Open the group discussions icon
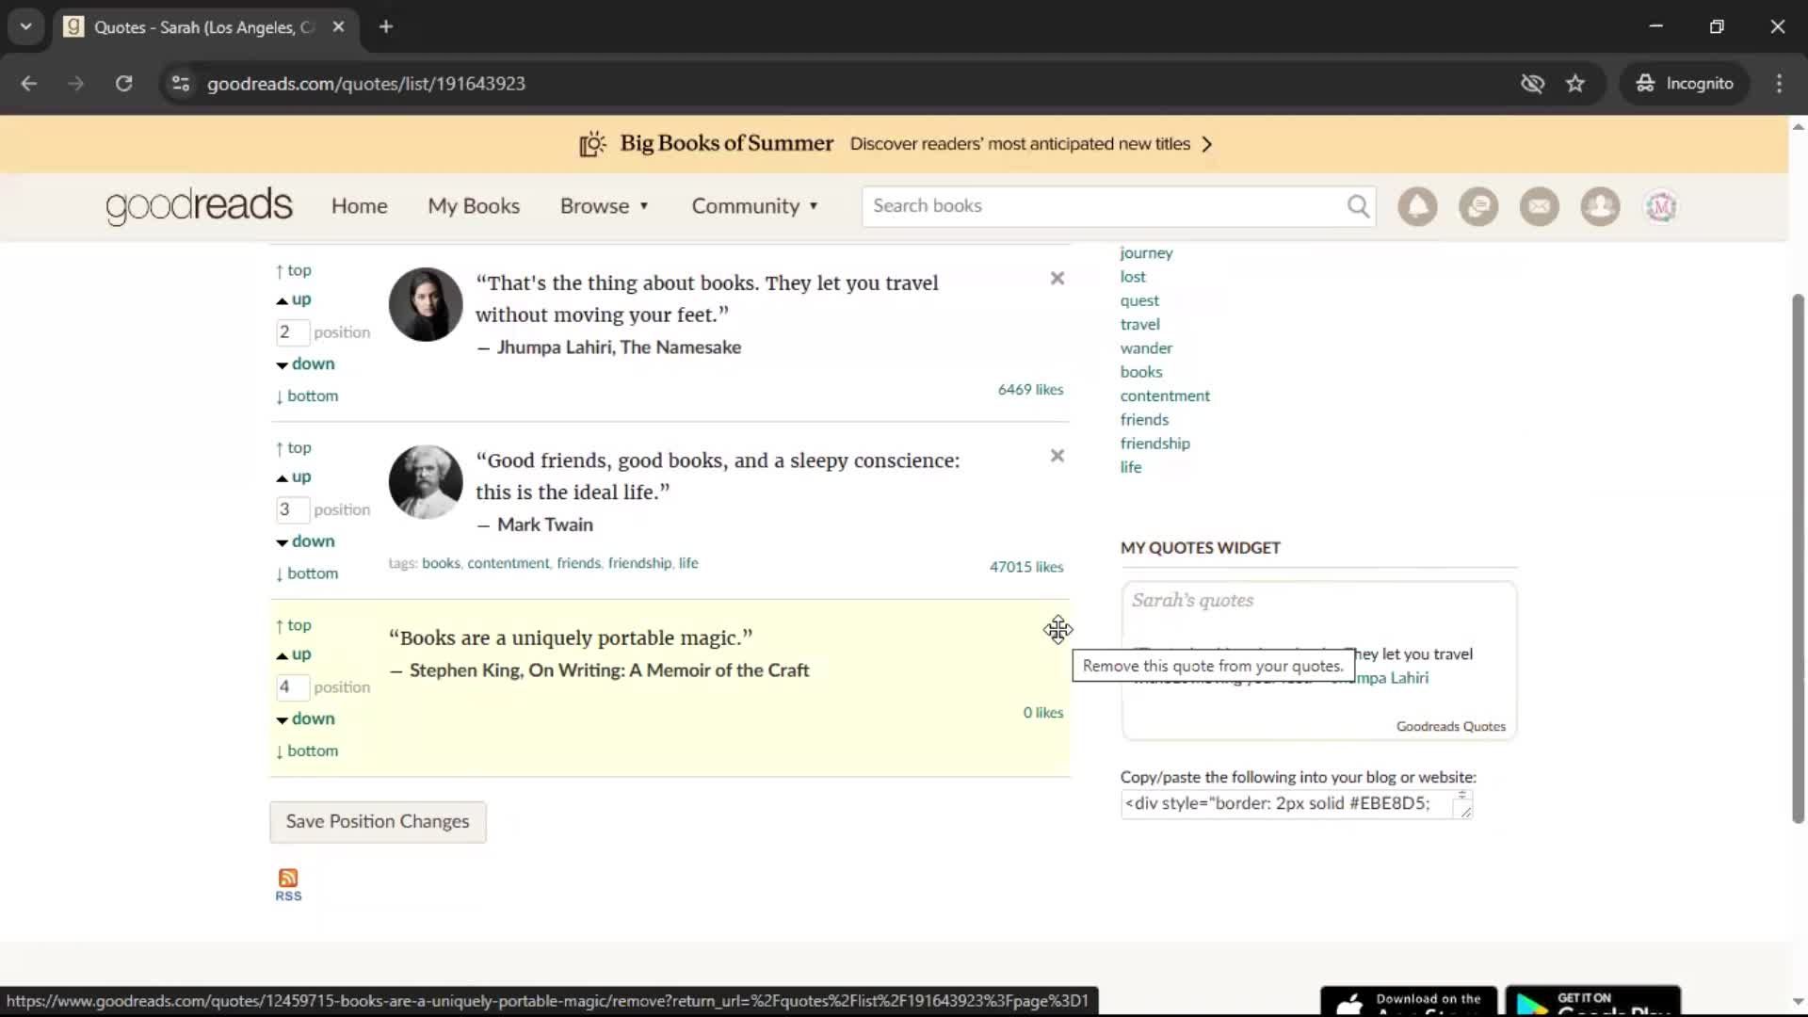The image size is (1808, 1017). coord(1478,206)
